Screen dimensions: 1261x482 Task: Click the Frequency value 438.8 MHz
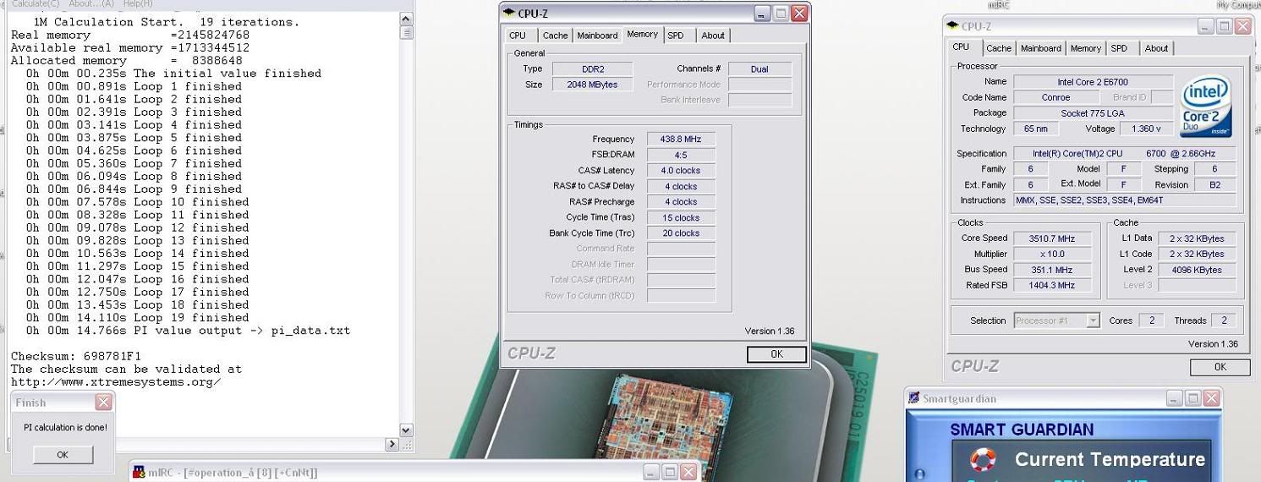[681, 139]
